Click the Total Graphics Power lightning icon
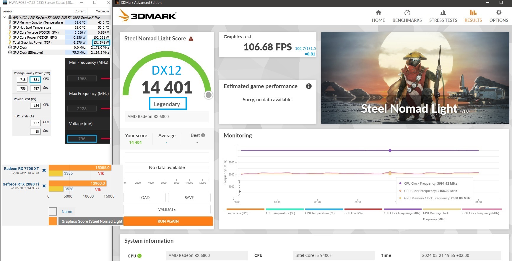512x261 pixels. tap(10, 42)
